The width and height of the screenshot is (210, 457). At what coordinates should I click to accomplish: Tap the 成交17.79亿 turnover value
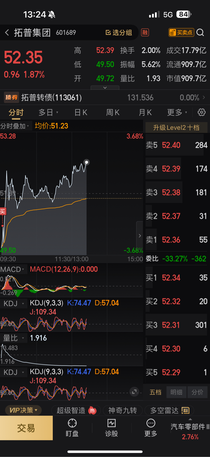pyautogui.click(x=186, y=51)
